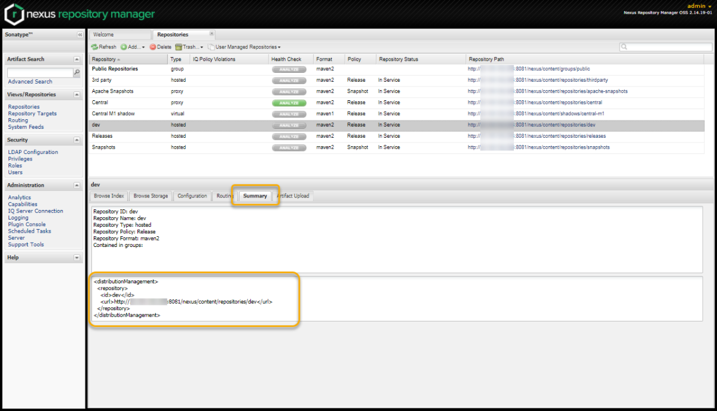Open the Add repository dropdown
The height and width of the screenshot is (411, 717).
(133, 47)
